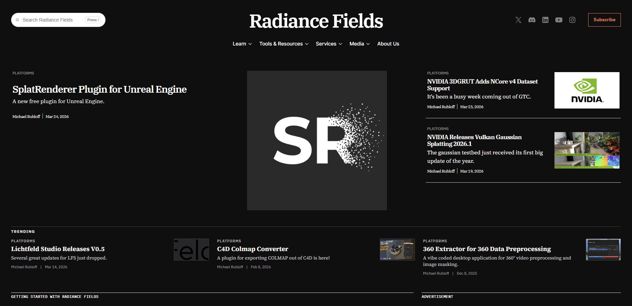This screenshot has width=632, height=306.
Task: Open the Vulkan Gaussian Splatting article thumbnail
Action: 586,150
